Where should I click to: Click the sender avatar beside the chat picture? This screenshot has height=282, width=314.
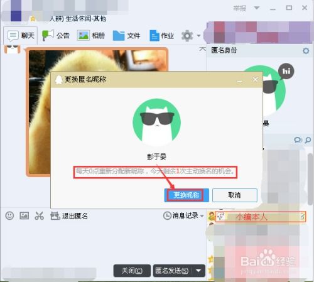[13, 50]
